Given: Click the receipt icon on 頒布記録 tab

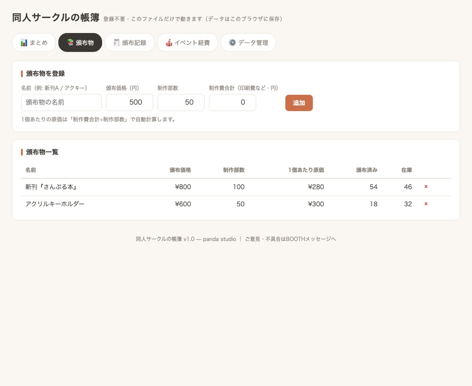Looking at the screenshot, I should (117, 42).
